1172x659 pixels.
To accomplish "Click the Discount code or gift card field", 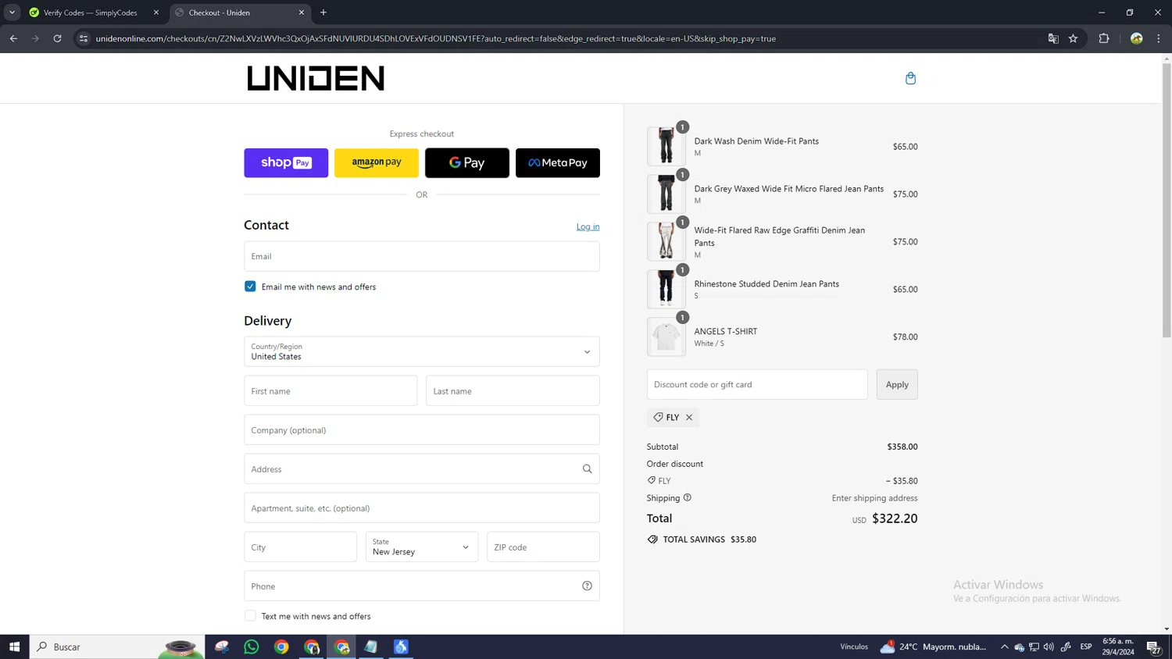I will point(757,385).
